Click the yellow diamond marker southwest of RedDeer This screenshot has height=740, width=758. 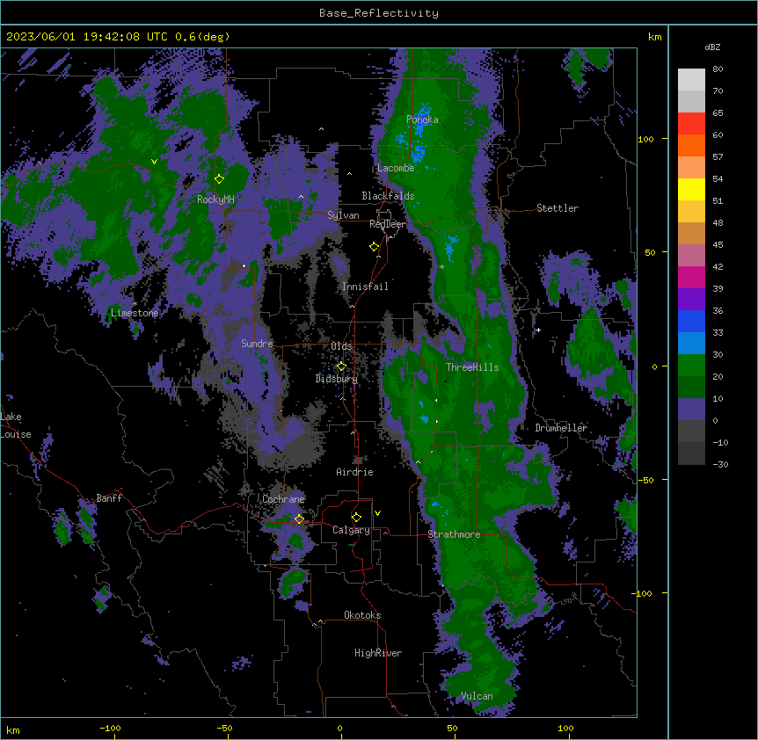(375, 247)
